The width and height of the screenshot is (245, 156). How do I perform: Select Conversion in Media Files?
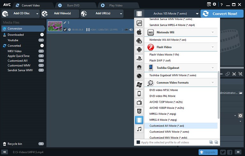[23, 29]
